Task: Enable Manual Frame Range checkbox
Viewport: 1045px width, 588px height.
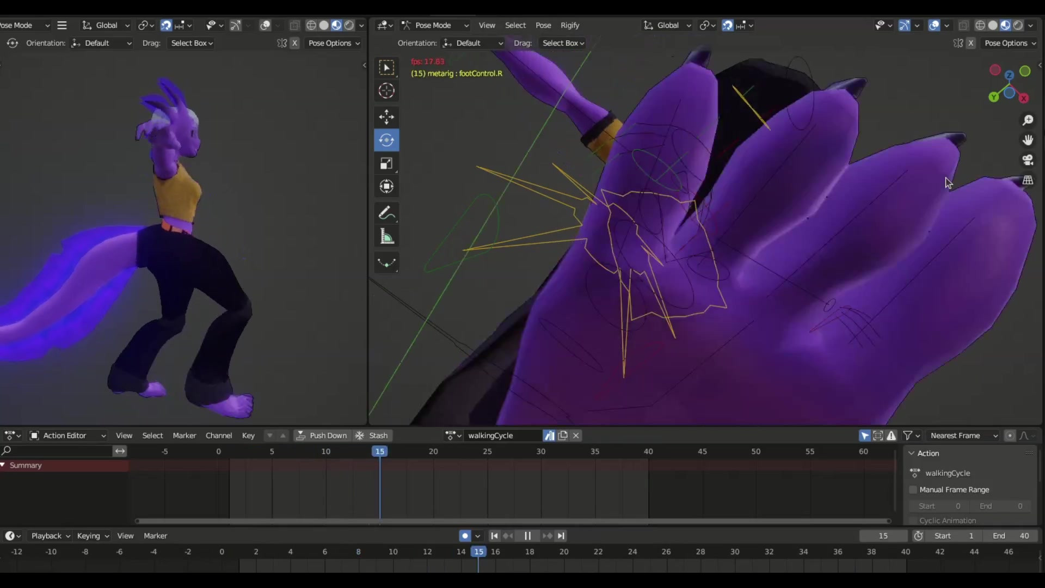Action: point(913,489)
